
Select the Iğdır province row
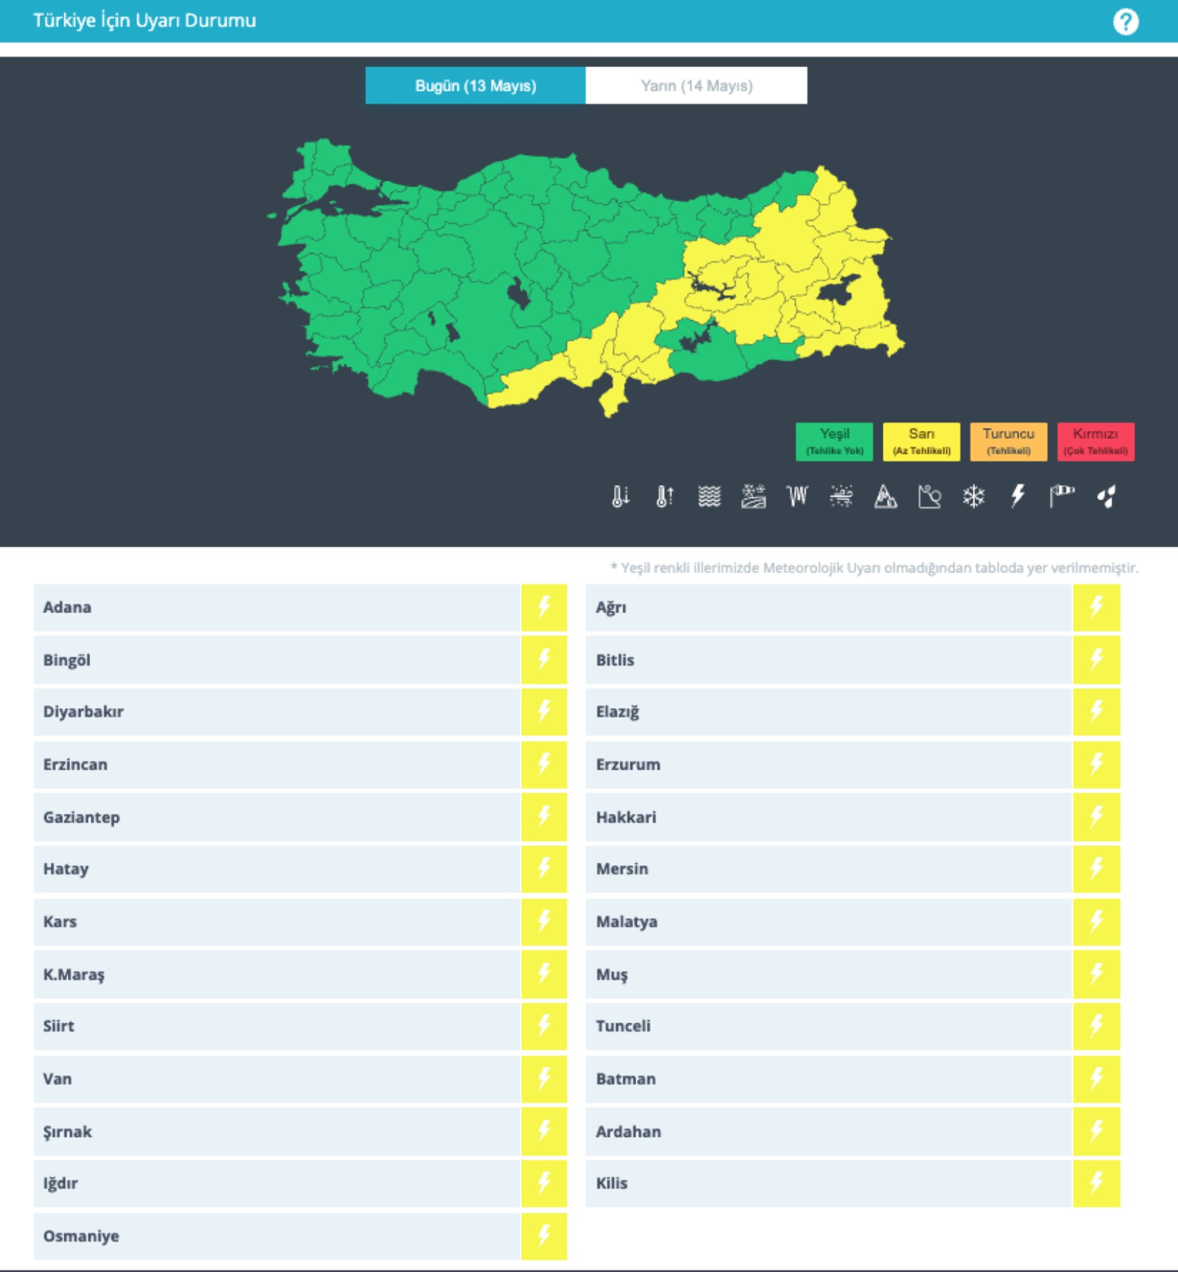click(x=300, y=1183)
